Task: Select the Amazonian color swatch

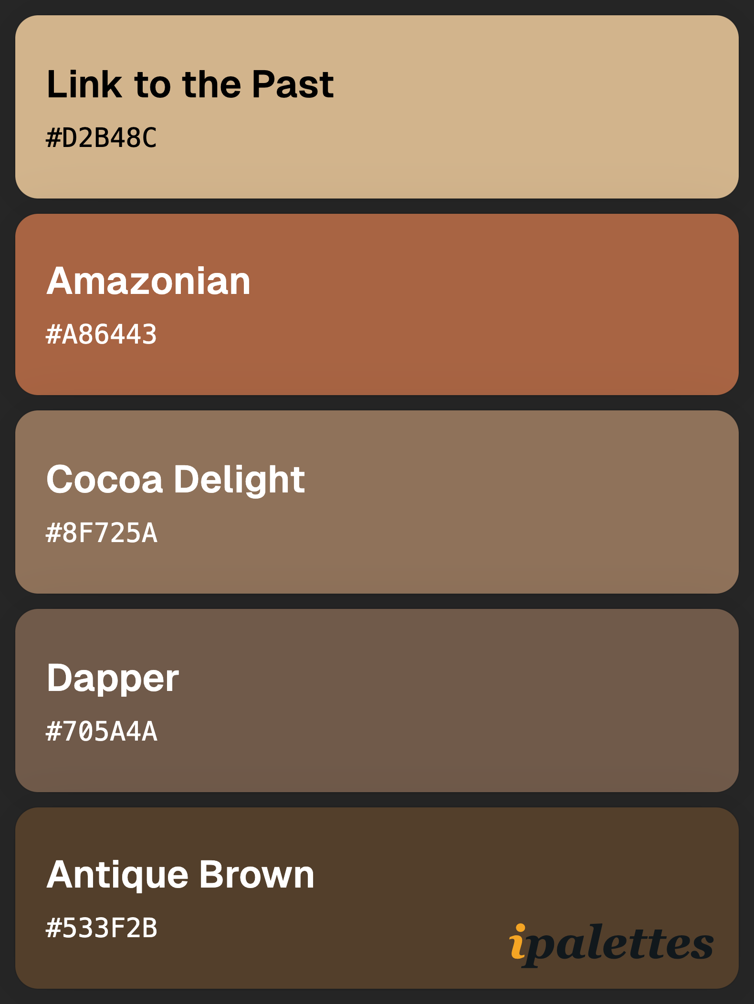Action: [x=377, y=304]
